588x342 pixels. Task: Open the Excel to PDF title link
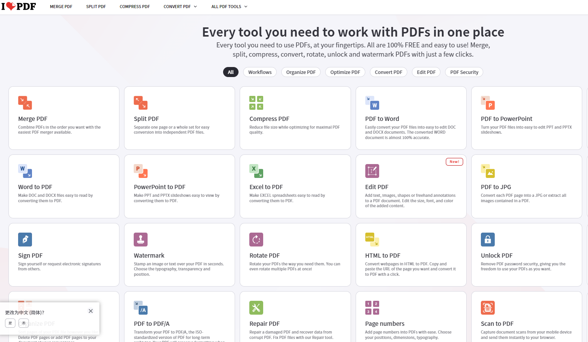[x=266, y=187]
